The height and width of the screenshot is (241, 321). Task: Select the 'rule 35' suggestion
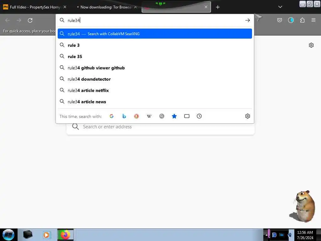point(155,56)
